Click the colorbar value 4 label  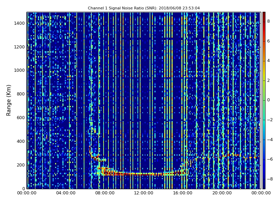click(x=269, y=61)
